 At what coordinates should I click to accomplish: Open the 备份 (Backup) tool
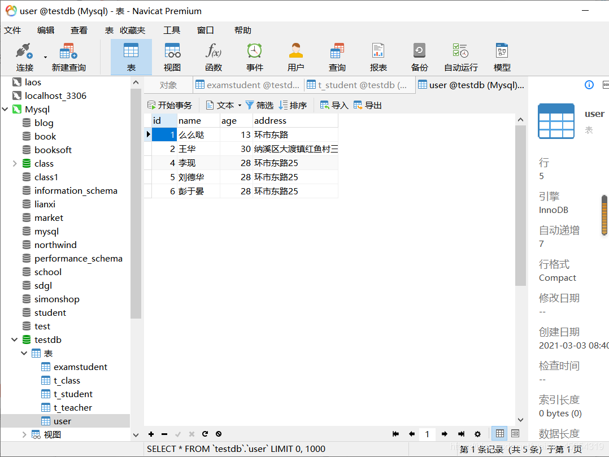[419, 56]
